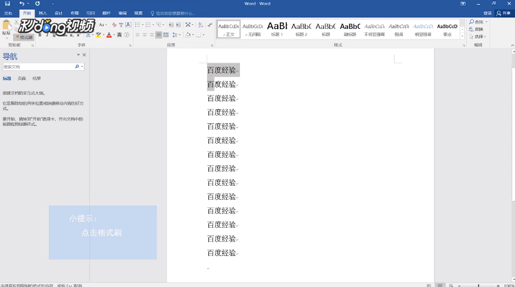Apply the 标题 1 heading style

tap(277, 29)
